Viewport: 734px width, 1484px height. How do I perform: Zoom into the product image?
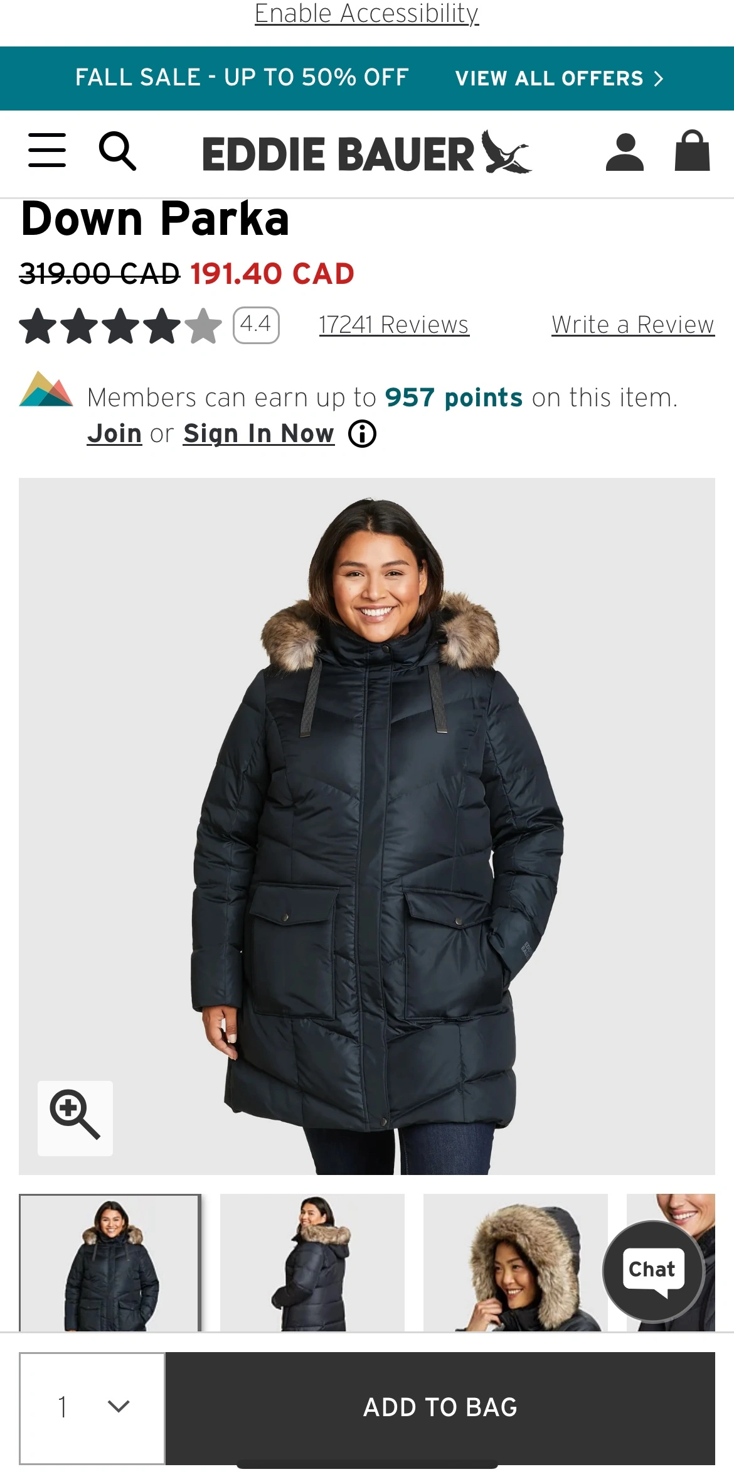click(x=75, y=1118)
